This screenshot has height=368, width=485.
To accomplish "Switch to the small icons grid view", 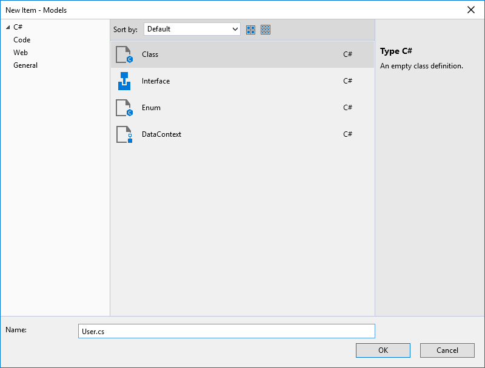I will (266, 29).
